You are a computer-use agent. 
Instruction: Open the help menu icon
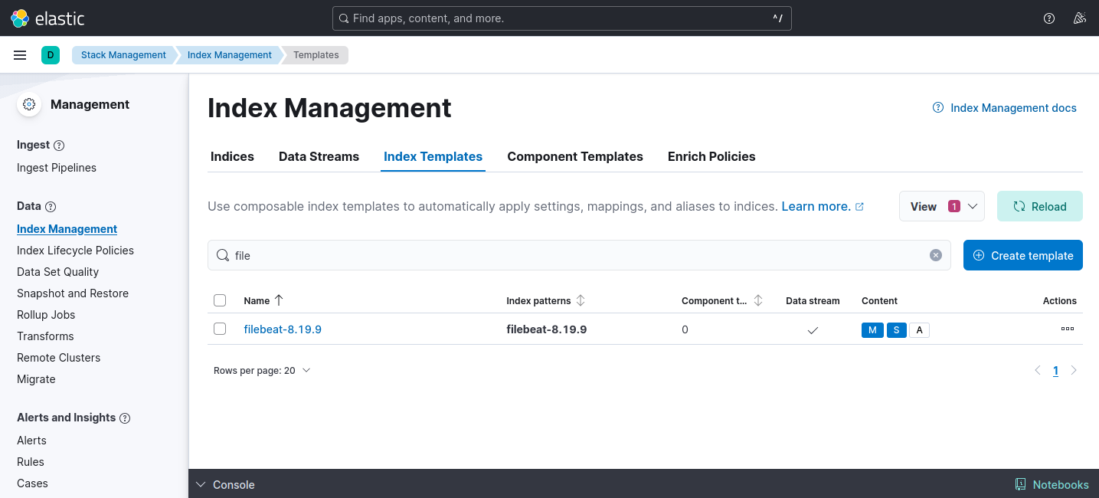(1048, 18)
